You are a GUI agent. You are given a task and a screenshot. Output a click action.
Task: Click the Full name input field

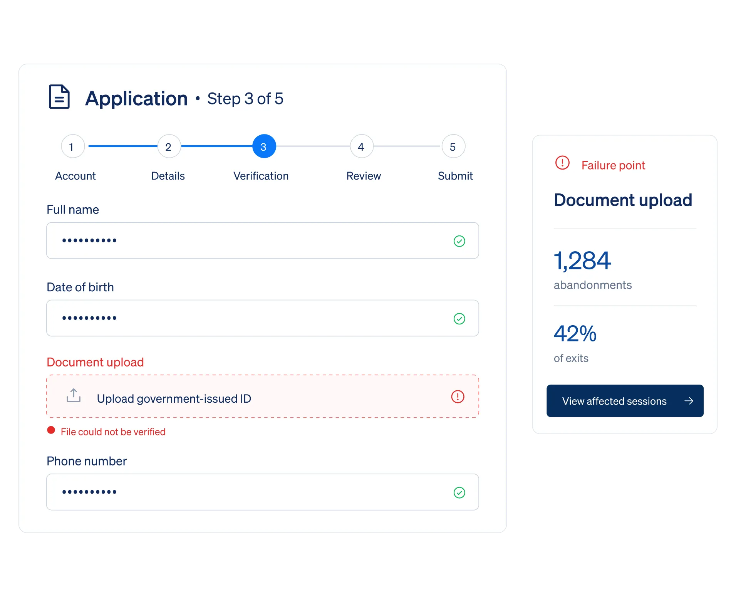tap(262, 241)
